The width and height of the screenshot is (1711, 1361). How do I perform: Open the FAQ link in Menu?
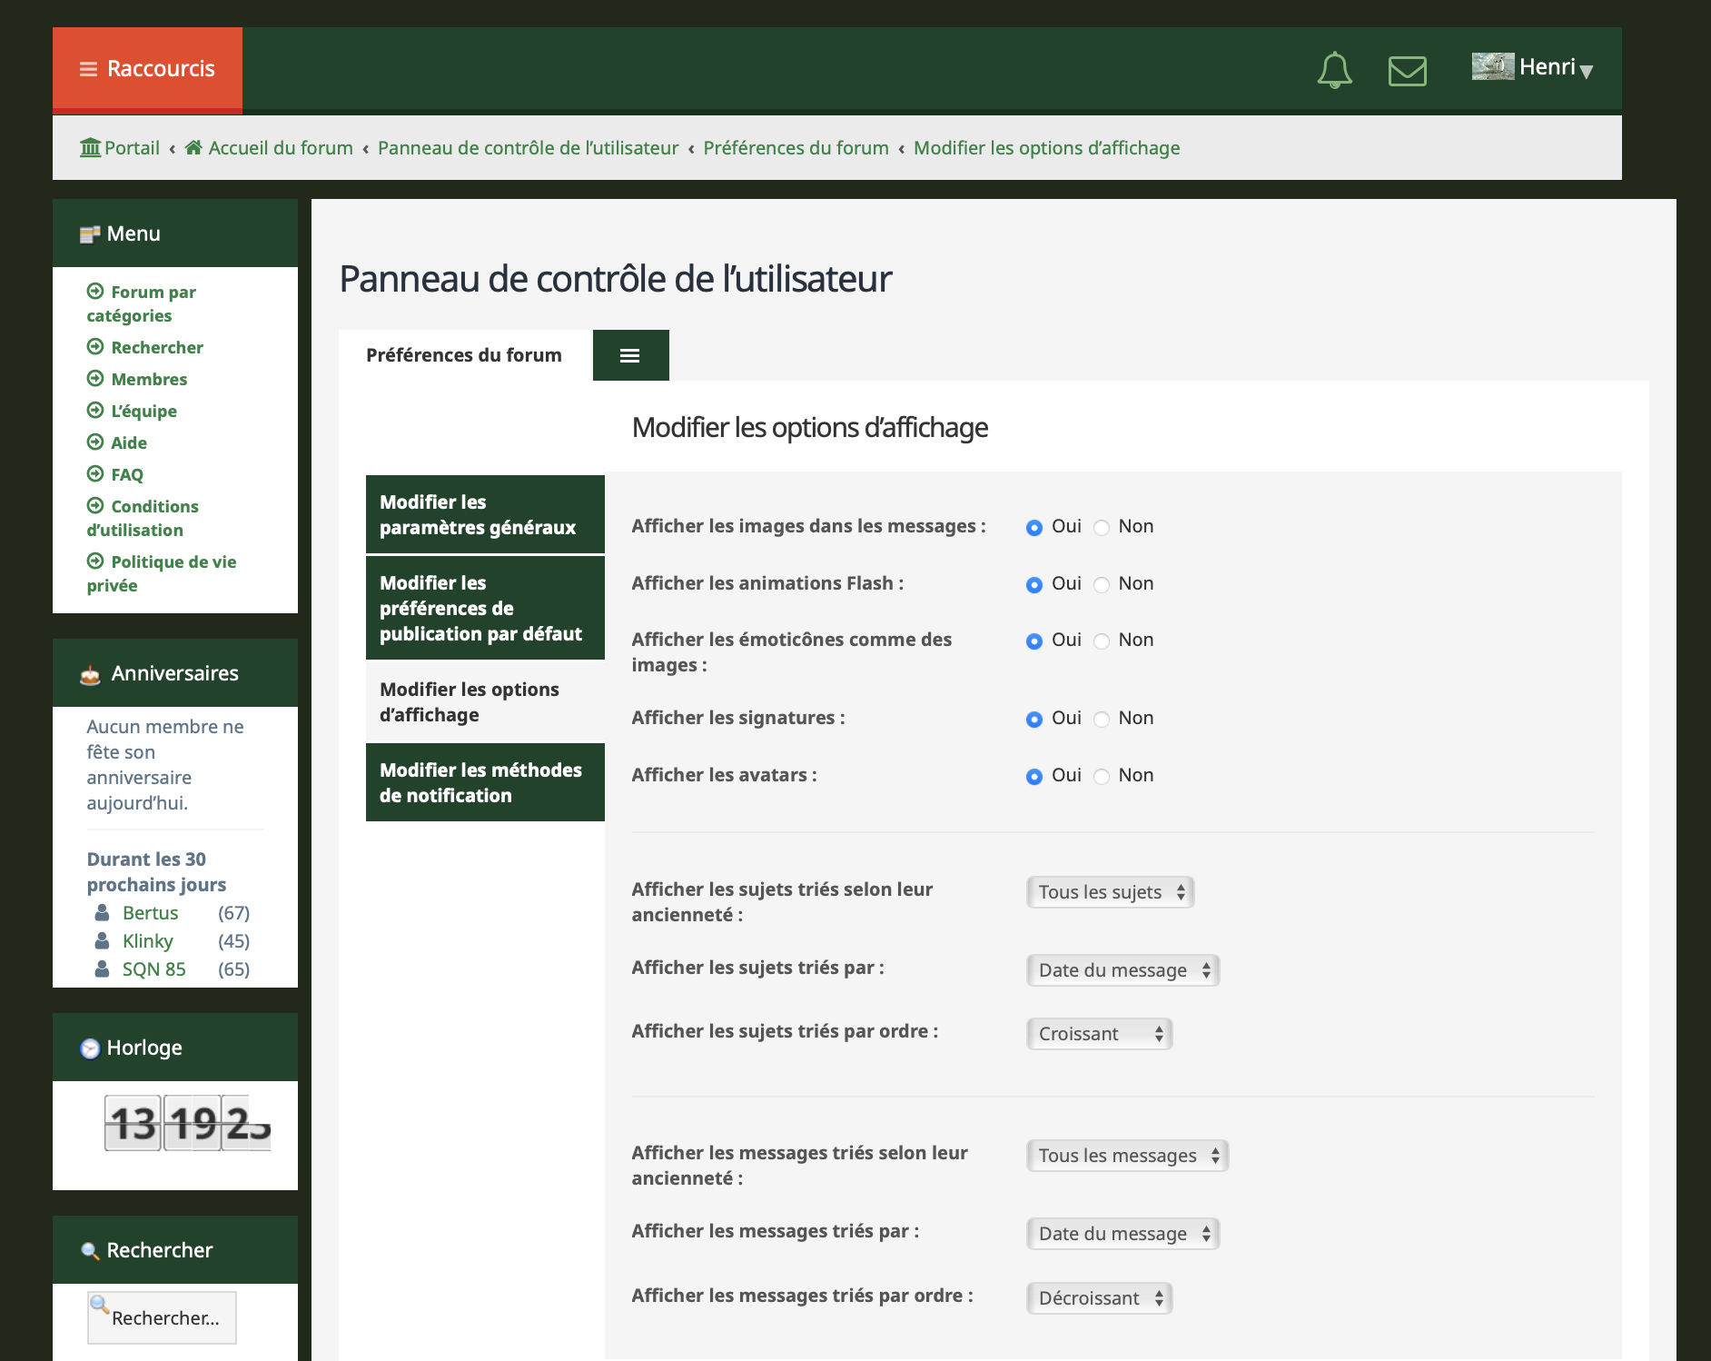coord(127,474)
